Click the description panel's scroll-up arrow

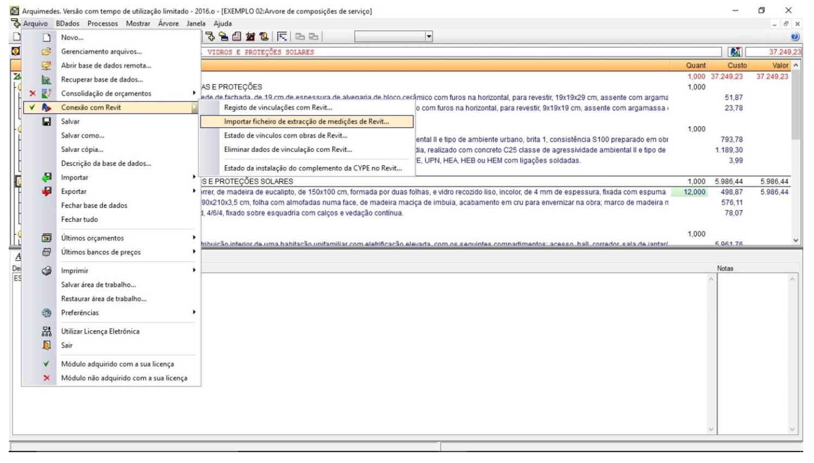tap(711, 279)
